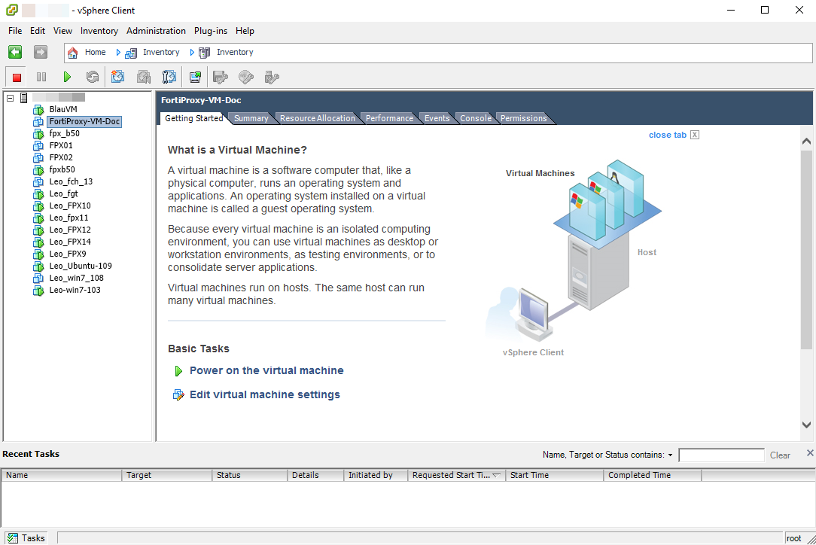
Task: Open the Administration menu
Action: pos(156,31)
